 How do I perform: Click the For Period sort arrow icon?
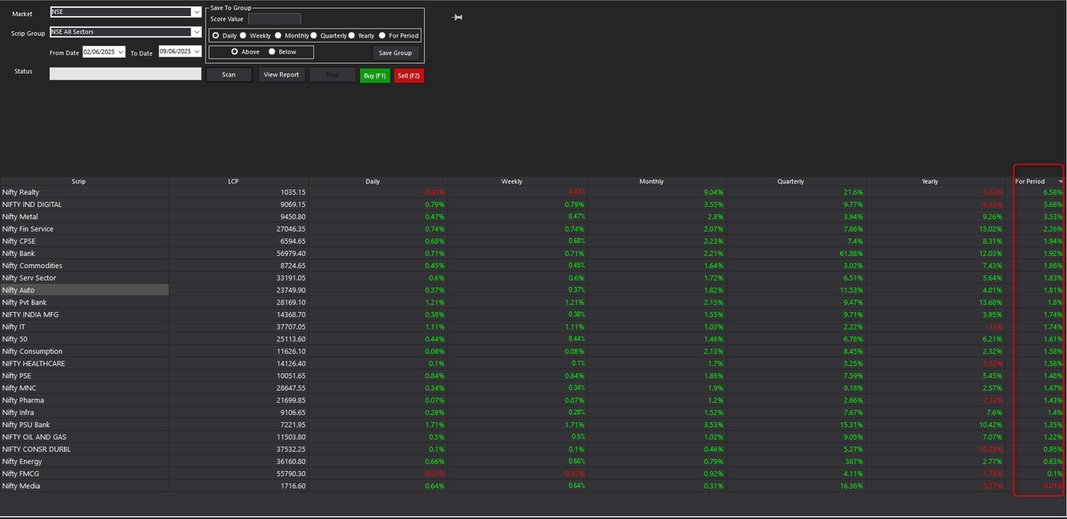(x=1061, y=181)
